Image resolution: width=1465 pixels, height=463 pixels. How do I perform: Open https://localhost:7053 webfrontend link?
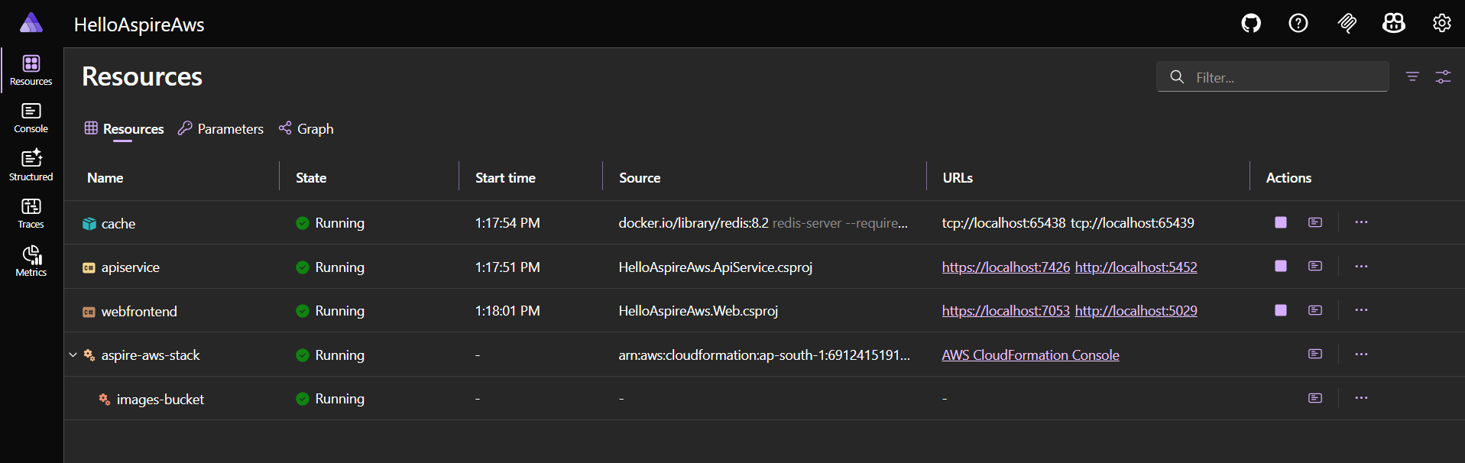[x=1006, y=310]
